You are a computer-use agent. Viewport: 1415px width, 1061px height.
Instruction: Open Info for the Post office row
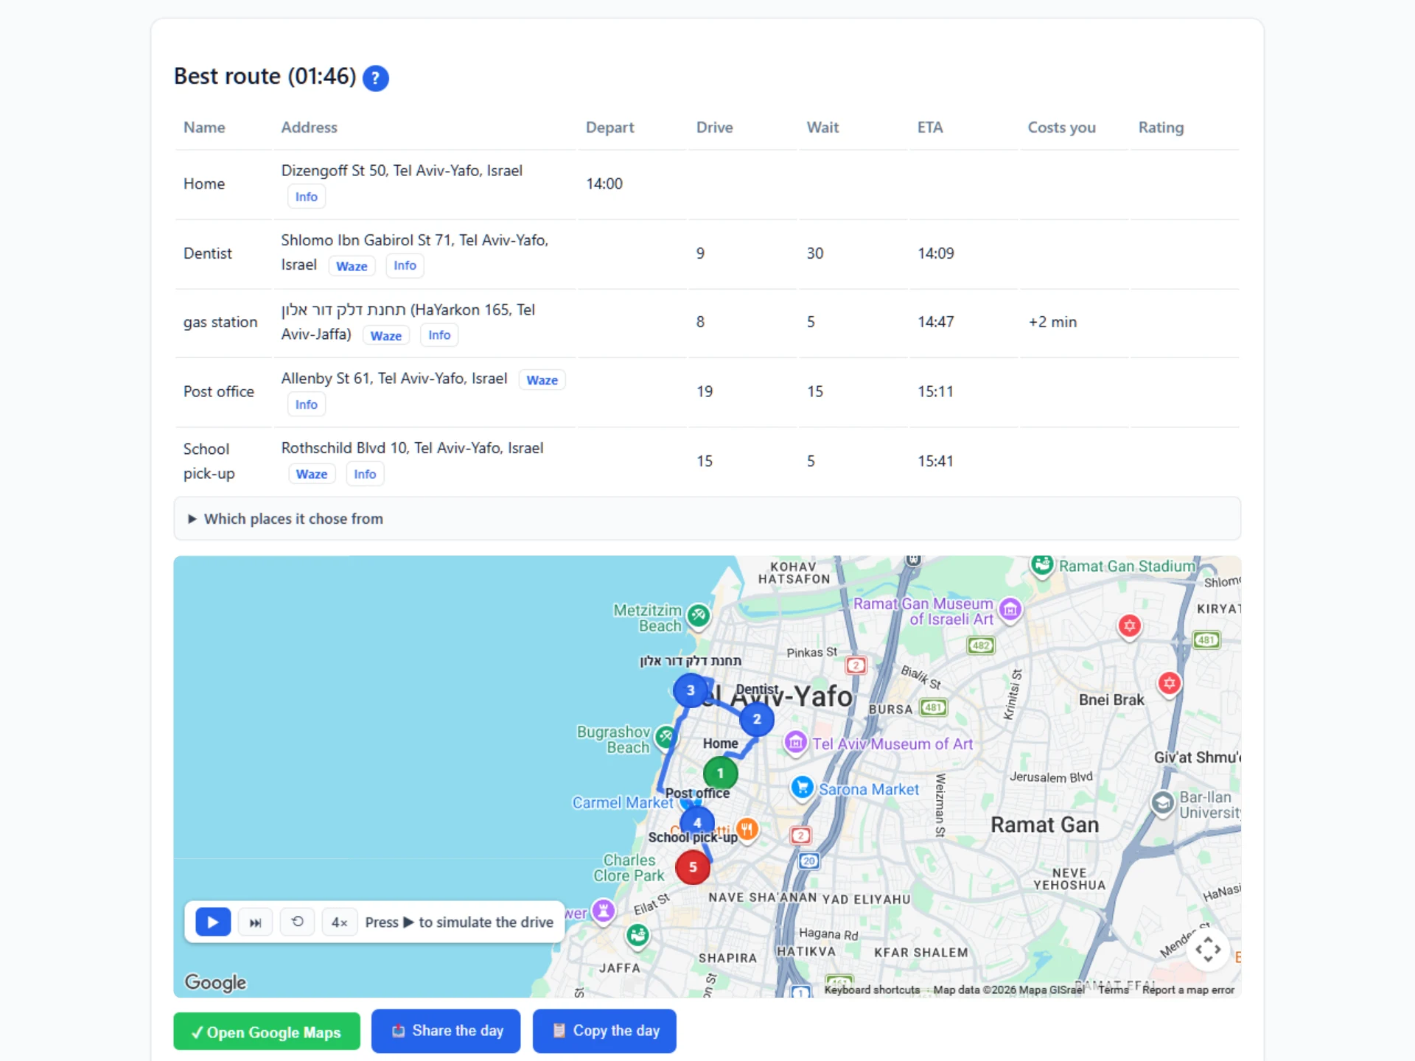307,405
